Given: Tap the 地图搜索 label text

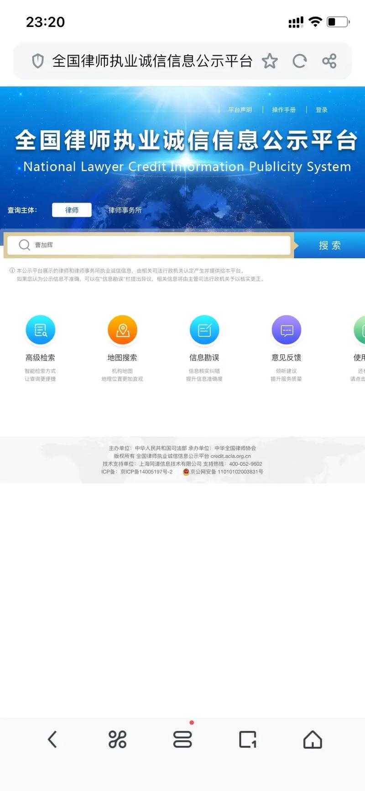Looking at the screenshot, I should point(122,357).
